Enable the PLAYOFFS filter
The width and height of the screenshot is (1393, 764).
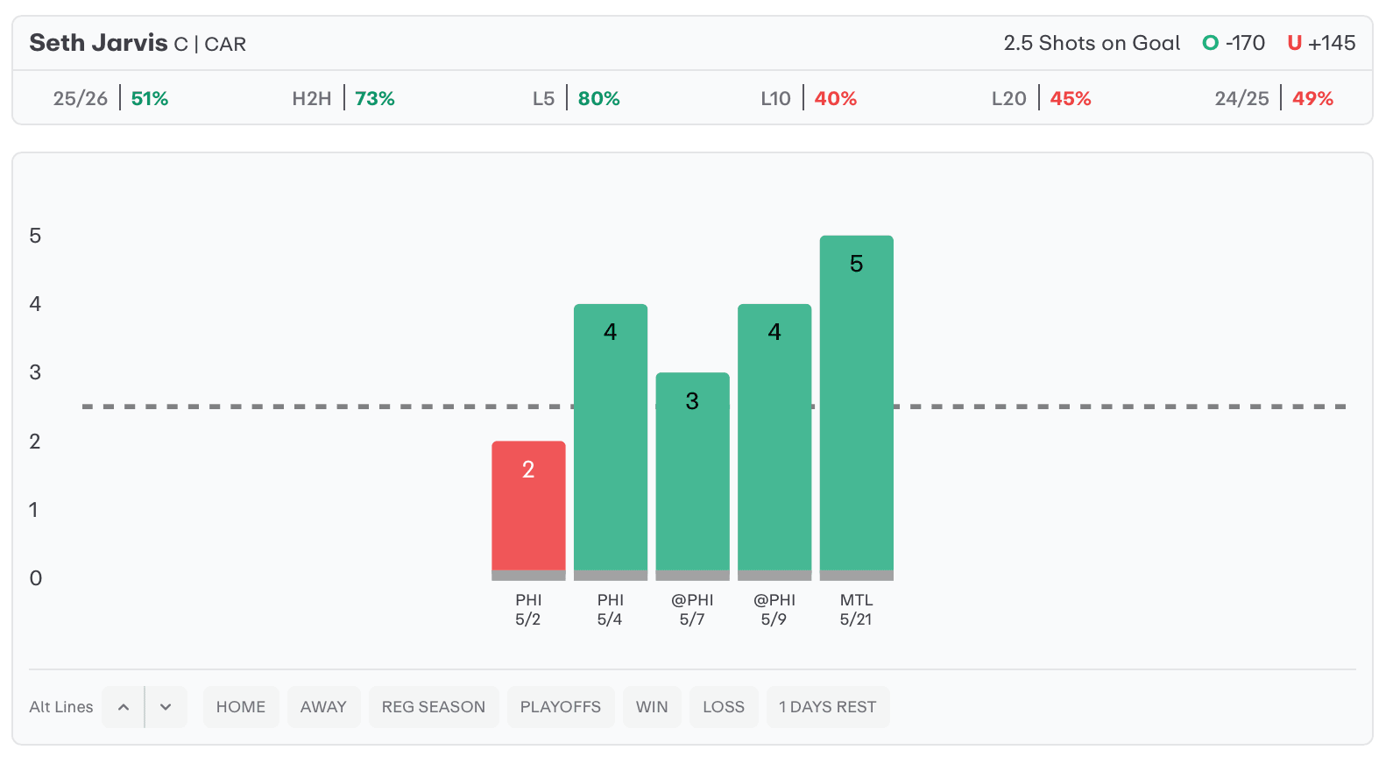[x=561, y=707]
